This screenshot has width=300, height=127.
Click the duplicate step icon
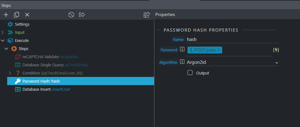click(17, 15)
